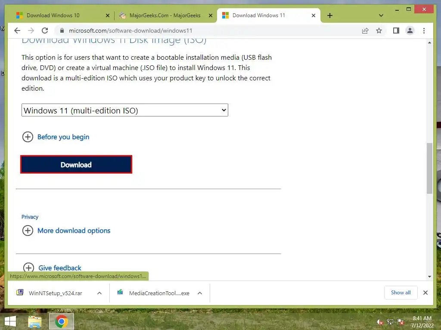441x330 pixels.
Task: Expand the Before you begin section
Action: pos(28,137)
